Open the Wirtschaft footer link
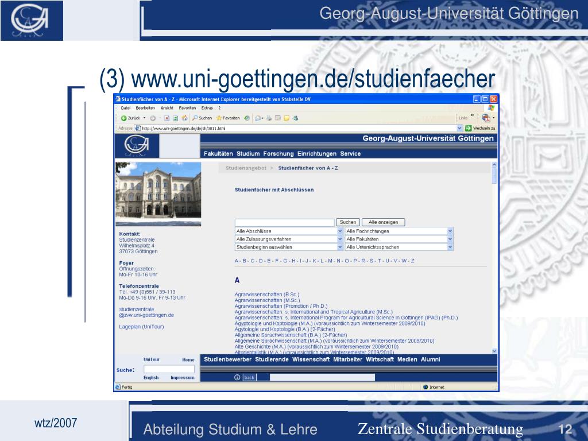Image resolution: width=588 pixels, height=441 pixels. (x=380, y=359)
